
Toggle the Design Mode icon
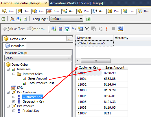(120, 29)
